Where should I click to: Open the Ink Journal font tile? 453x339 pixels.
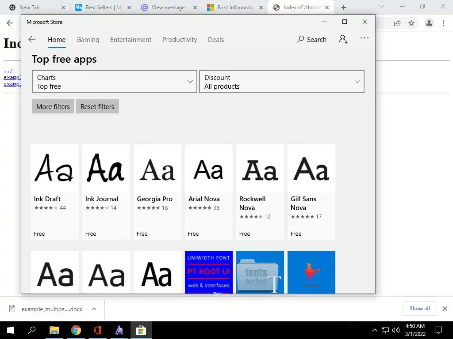(x=106, y=192)
